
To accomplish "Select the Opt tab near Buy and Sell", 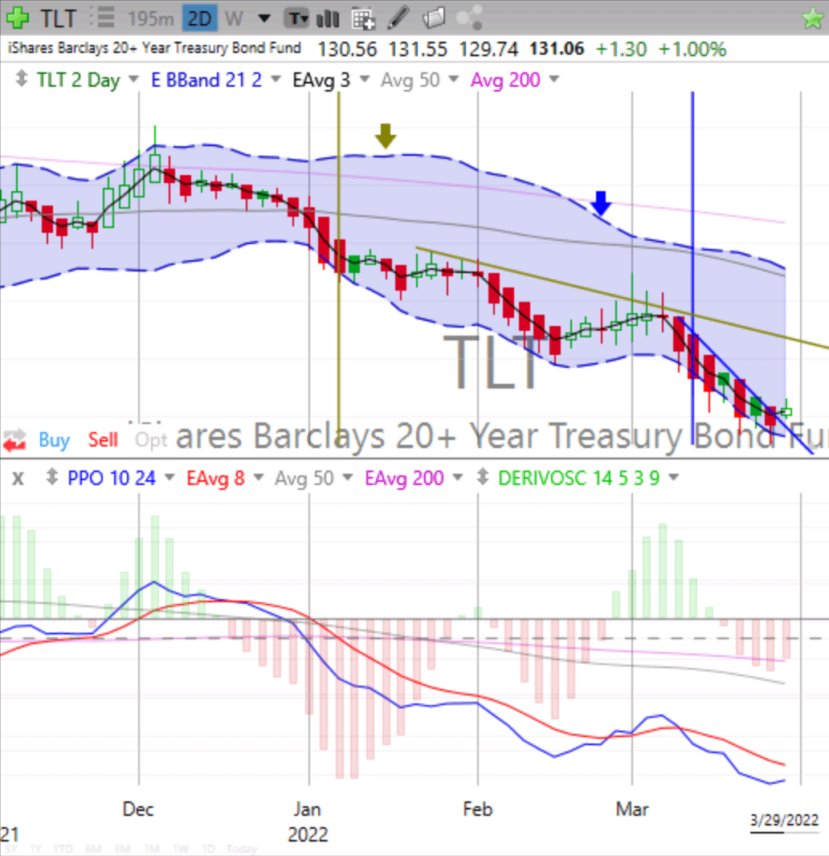I will point(151,439).
